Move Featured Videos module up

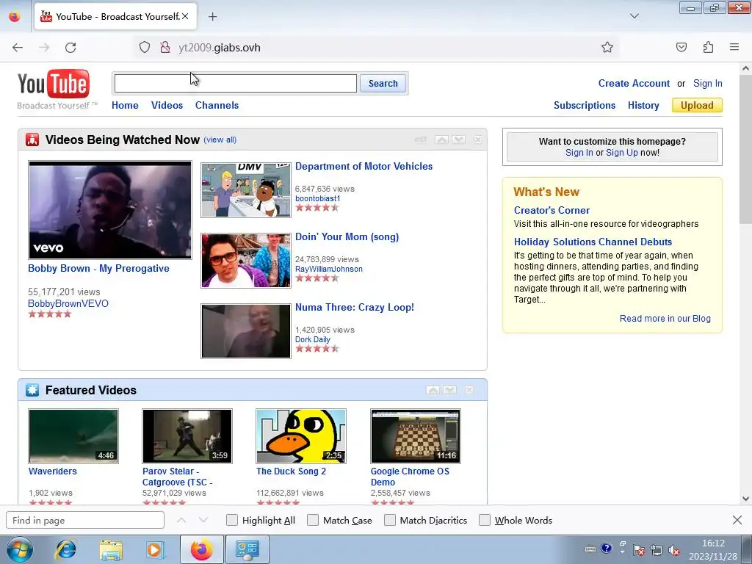pyautogui.click(x=433, y=390)
